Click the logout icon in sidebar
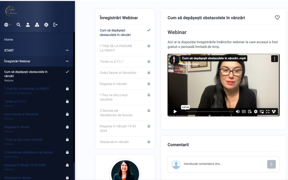 point(55,25)
